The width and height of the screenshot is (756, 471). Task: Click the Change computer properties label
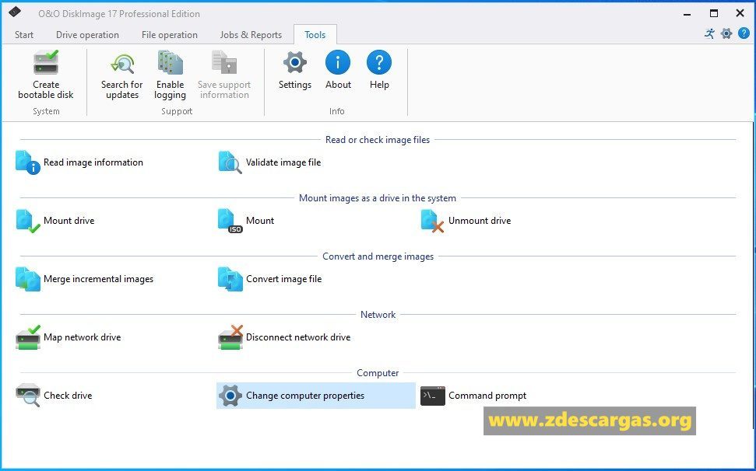click(305, 396)
